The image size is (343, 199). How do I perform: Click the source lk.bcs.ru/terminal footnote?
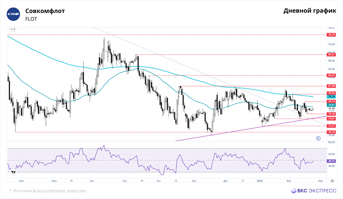47,191
